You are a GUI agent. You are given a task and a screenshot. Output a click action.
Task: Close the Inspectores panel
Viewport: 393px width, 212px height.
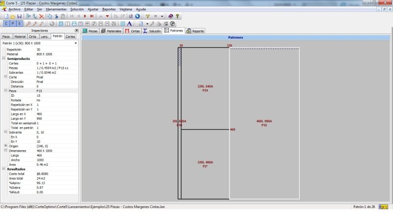click(x=76, y=30)
